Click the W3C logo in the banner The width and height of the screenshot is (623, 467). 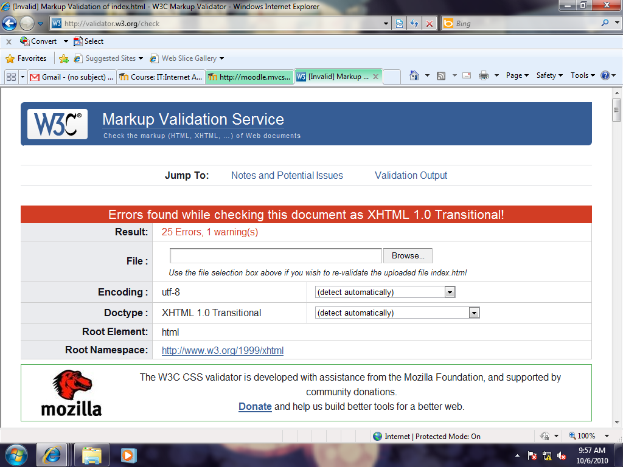(58, 124)
